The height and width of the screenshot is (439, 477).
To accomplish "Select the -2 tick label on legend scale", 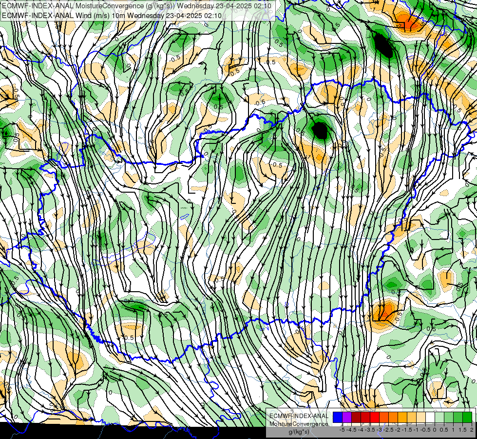I will pyautogui.click(x=398, y=430).
